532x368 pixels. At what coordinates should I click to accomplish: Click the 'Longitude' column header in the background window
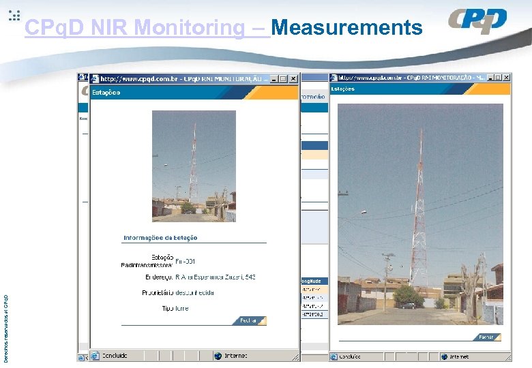(x=311, y=281)
